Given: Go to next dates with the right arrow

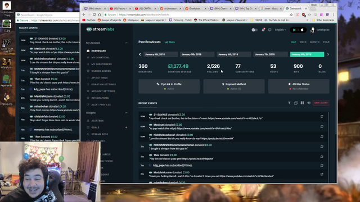Looking at the screenshot, I should 328,54.
